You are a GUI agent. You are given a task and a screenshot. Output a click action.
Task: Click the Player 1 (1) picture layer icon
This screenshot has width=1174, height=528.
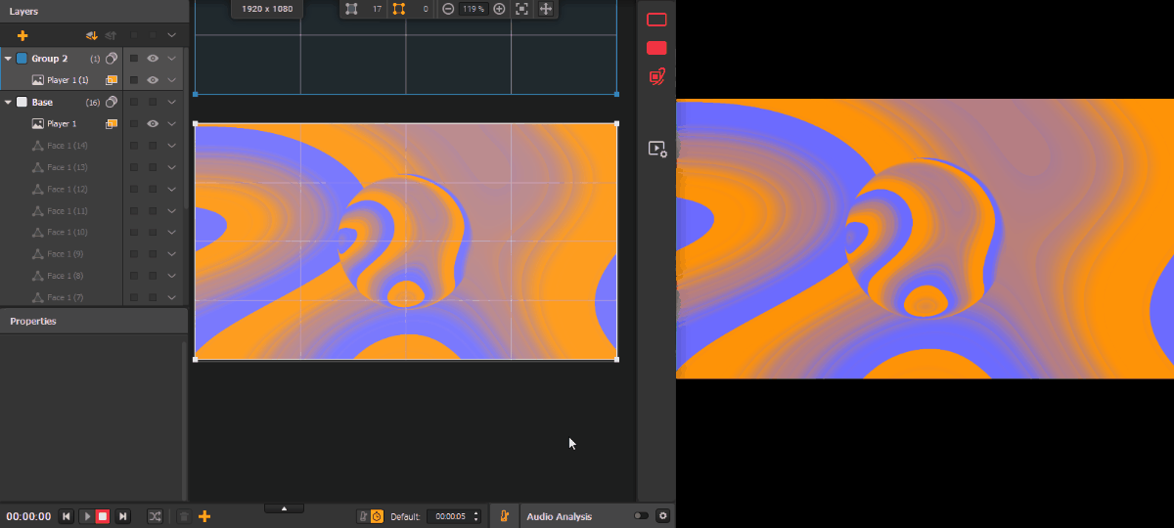38,80
